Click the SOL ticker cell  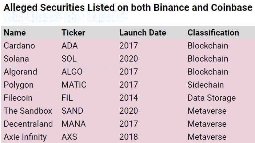click(69, 59)
